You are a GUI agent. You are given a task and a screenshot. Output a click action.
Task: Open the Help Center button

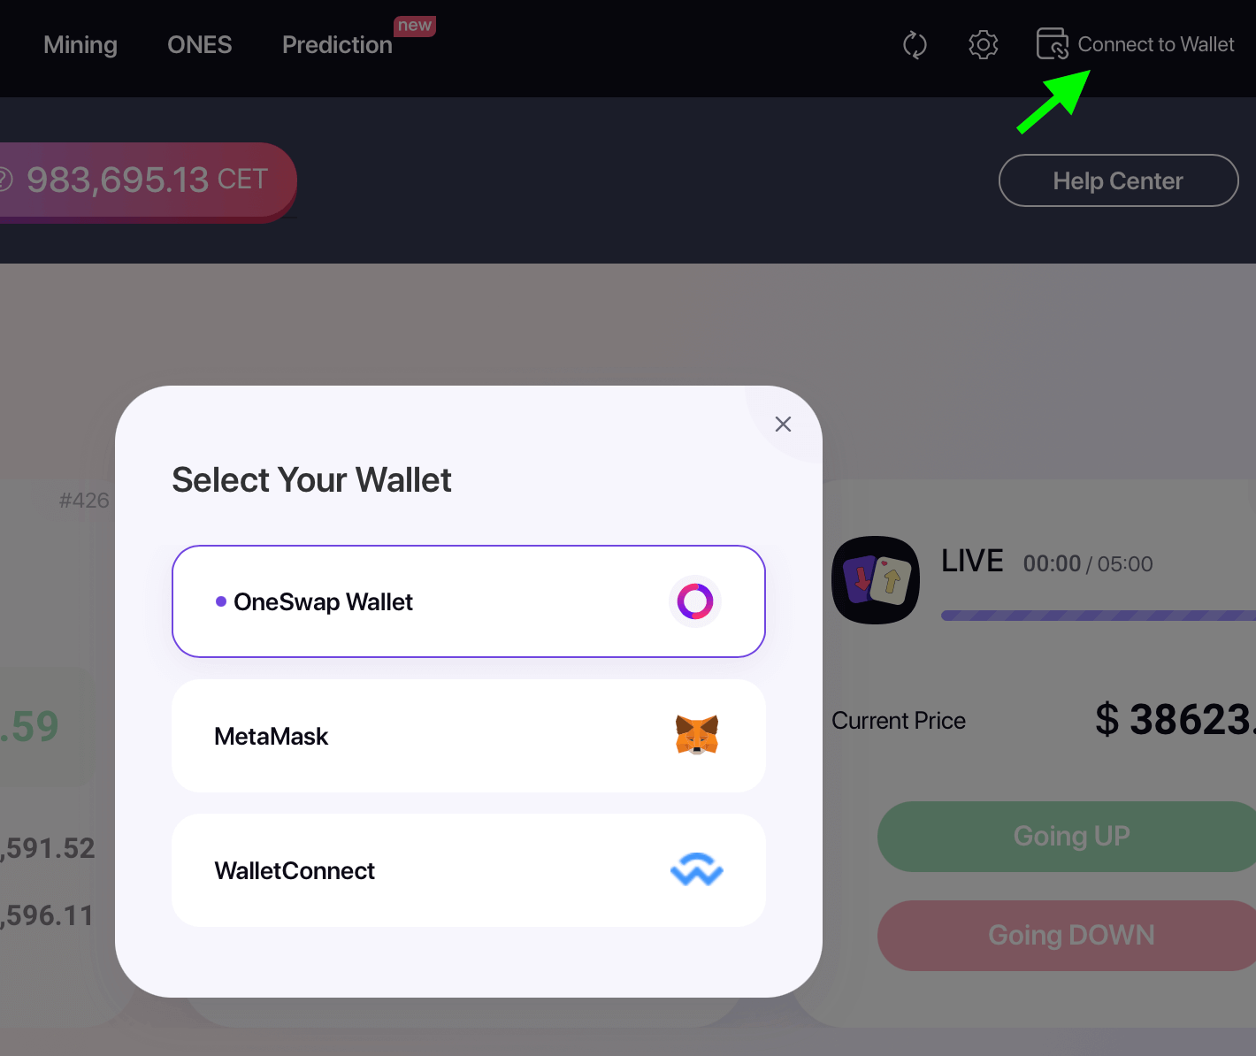[1118, 180]
